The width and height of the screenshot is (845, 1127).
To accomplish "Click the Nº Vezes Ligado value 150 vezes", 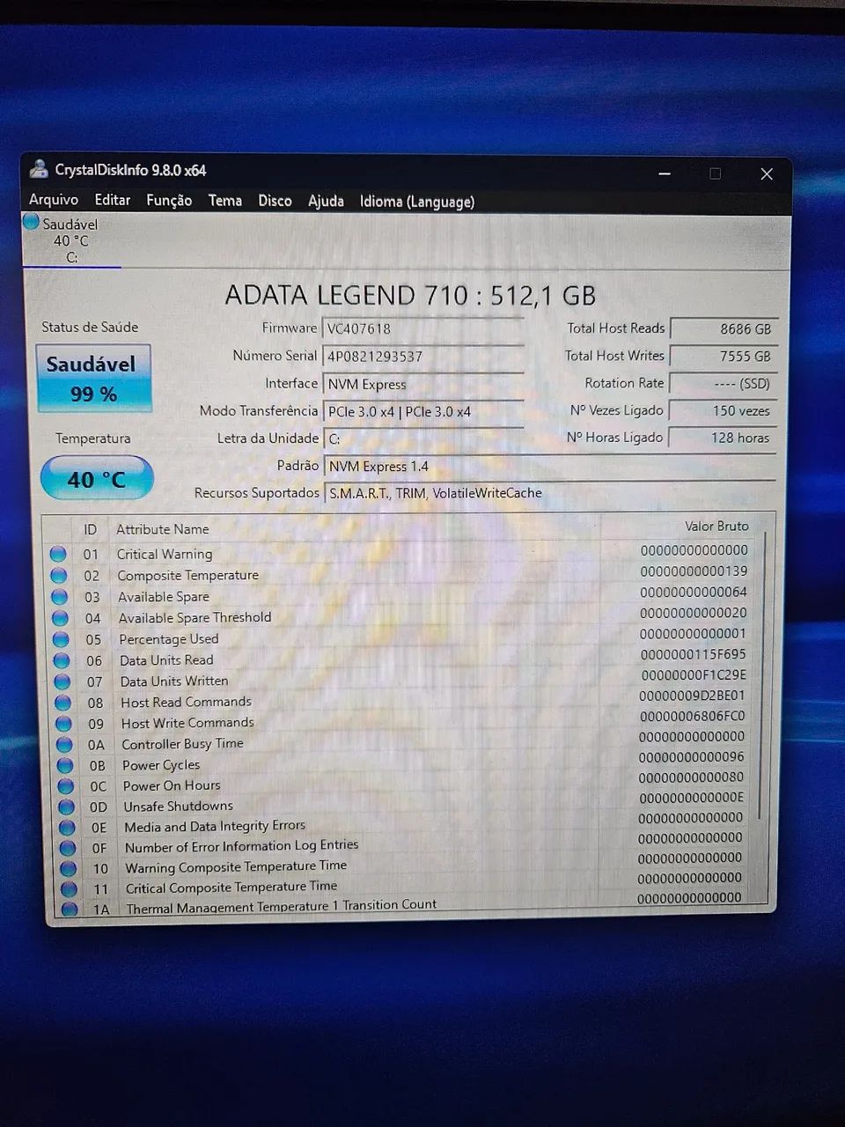I will click(724, 410).
